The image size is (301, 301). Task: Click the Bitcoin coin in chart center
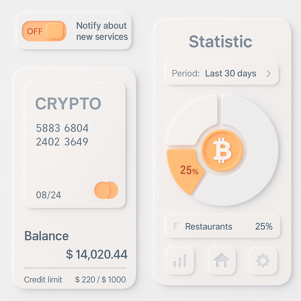[x=222, y=150]
